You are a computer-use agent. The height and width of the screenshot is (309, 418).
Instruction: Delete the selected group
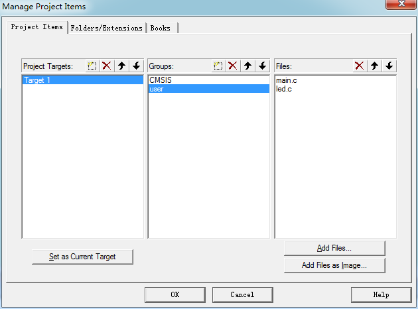pos(233,66)
